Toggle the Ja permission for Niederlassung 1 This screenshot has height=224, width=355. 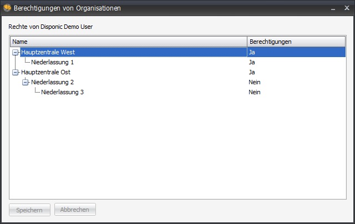[x=252, y=62]
